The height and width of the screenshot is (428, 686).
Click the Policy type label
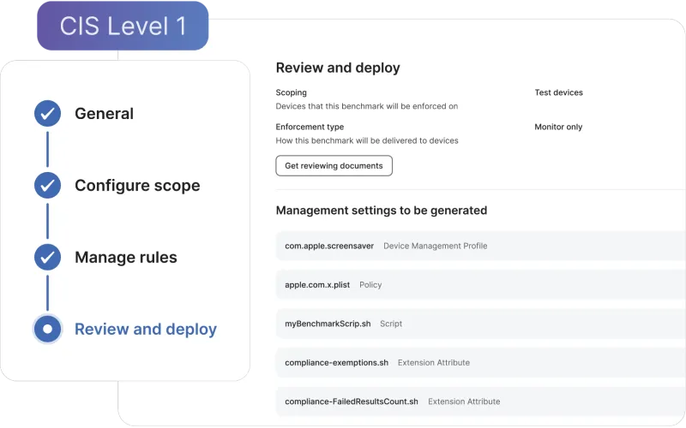click(370, 285)
